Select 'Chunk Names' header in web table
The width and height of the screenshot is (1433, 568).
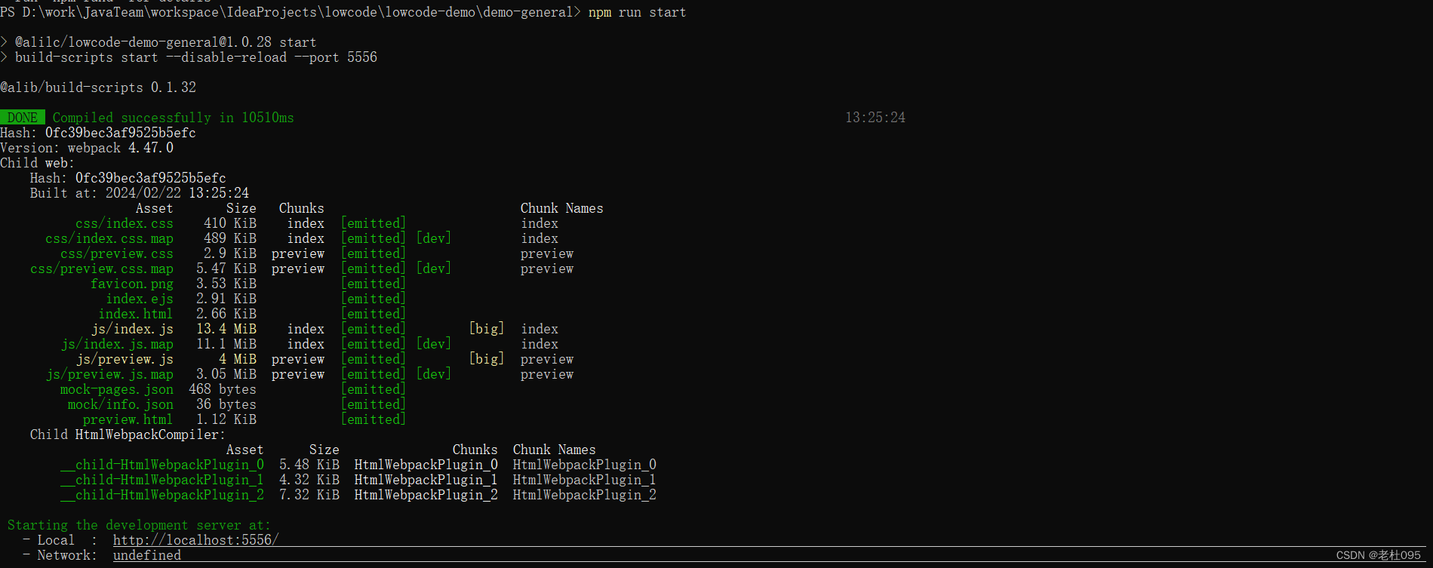point(561,208)
